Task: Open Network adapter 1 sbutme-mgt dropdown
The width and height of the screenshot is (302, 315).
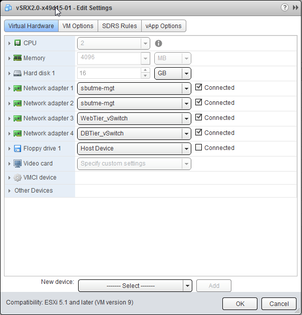Action: 134,89
